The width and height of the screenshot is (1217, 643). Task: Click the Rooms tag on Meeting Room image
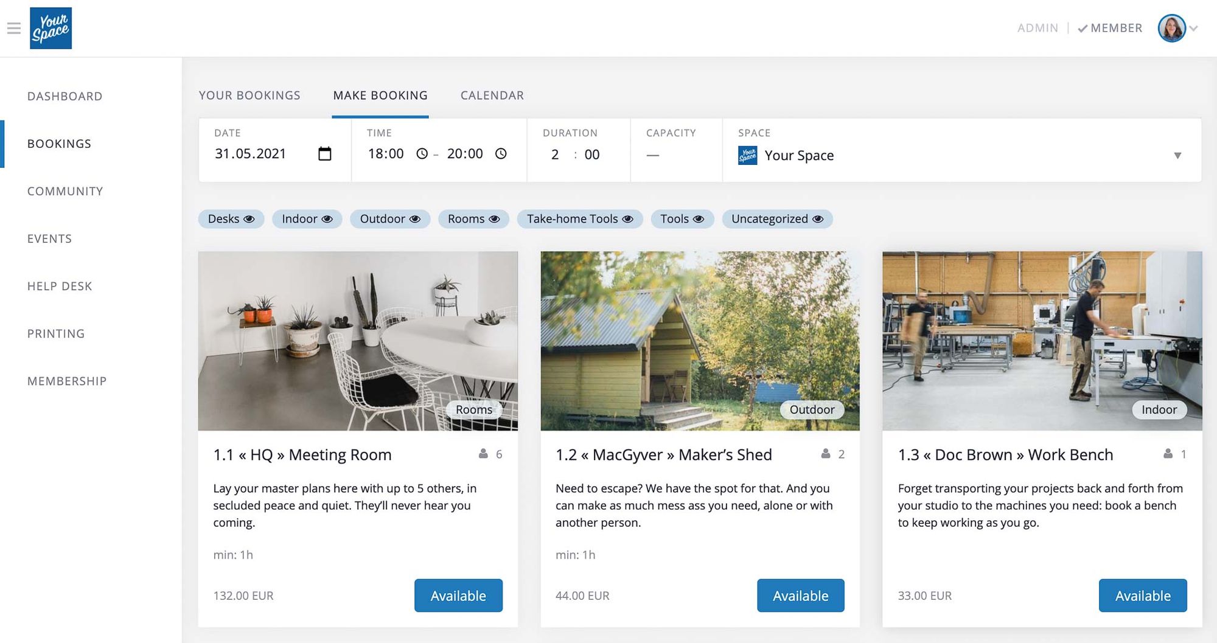pyautogui.click(x=474, y=409)
